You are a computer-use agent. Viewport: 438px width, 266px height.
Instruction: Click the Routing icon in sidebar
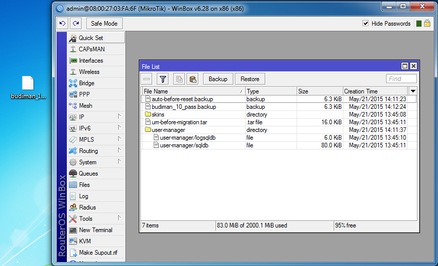pyautogui.click(x=73, y=151)
